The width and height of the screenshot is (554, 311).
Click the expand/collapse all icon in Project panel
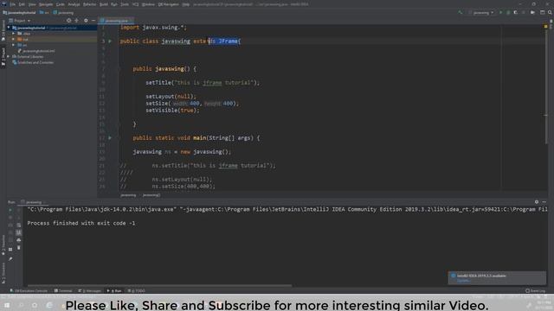click(77, 21)
